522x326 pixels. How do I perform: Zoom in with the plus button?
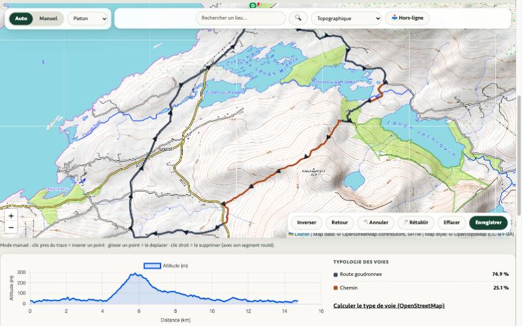(x=11, y=216)
